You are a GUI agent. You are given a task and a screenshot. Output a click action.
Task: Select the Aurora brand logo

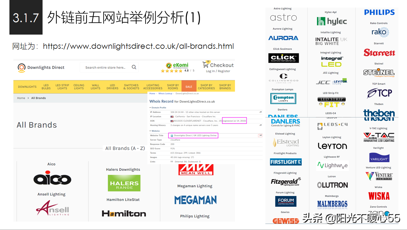click(283, 38)
